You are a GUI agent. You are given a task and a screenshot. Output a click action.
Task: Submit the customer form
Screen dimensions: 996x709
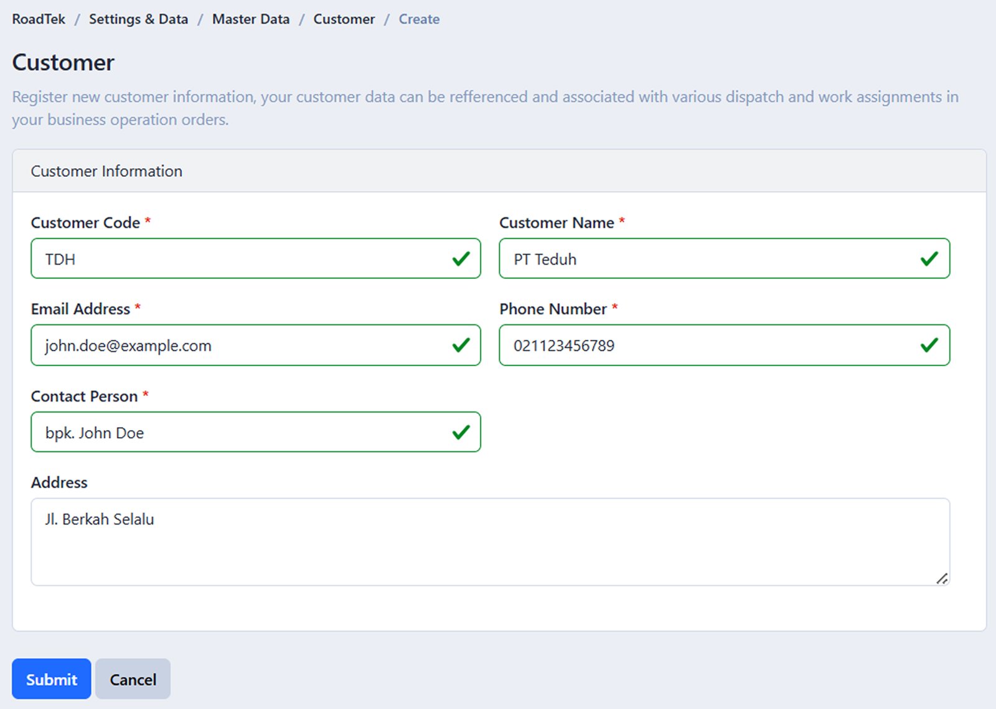(52, 679)
